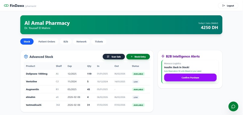Click the LOW badge for Ventoline

click(136, 82)
